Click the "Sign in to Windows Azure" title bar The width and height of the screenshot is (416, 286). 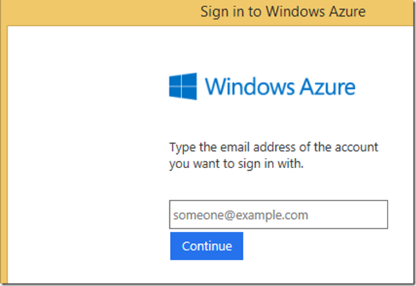(x=283, y=12)
